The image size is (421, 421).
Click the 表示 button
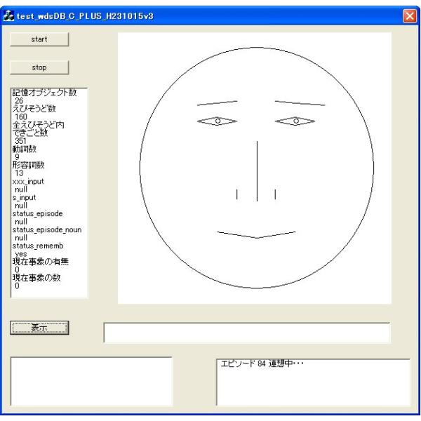click(40, 328)
